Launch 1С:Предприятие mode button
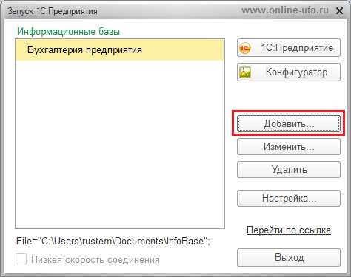Screen dimensions: 351x277 point(289,48)
